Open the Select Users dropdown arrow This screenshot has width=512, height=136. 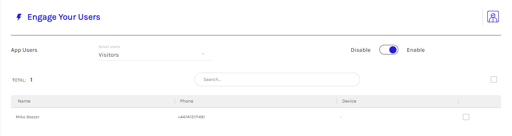point(203,54)
